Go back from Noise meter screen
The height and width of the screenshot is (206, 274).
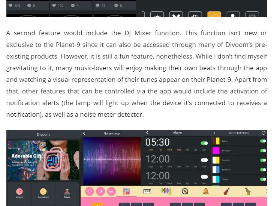pos(84,133)
